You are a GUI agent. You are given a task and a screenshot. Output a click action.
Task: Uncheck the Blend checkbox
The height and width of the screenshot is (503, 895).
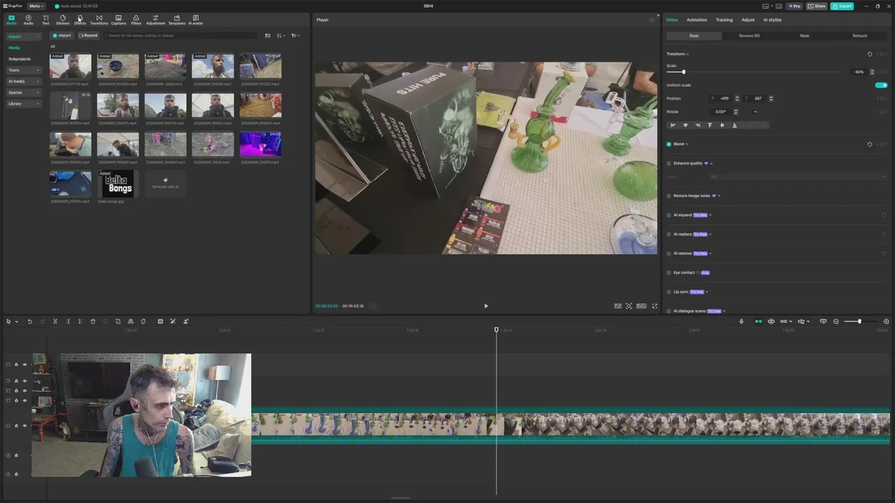668,144
